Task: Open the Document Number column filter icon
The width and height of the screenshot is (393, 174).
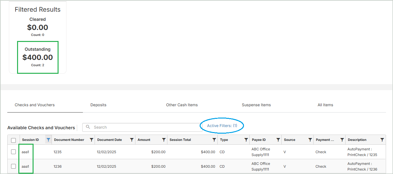Action: (x=91, y=140)
